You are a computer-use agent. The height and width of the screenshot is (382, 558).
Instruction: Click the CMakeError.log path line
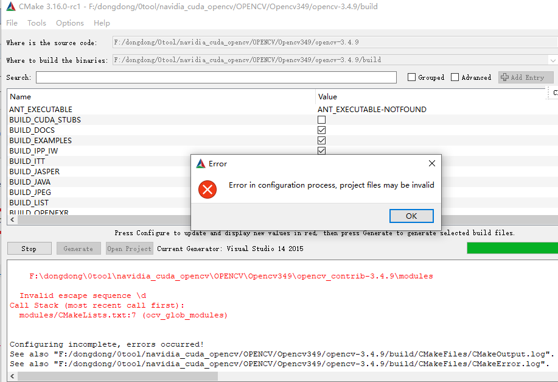(280, 364)
